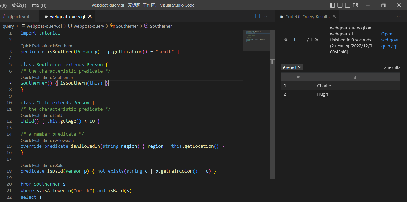Click line number 7 in gutter
The image size is (407, 202).
click(10, 83)
